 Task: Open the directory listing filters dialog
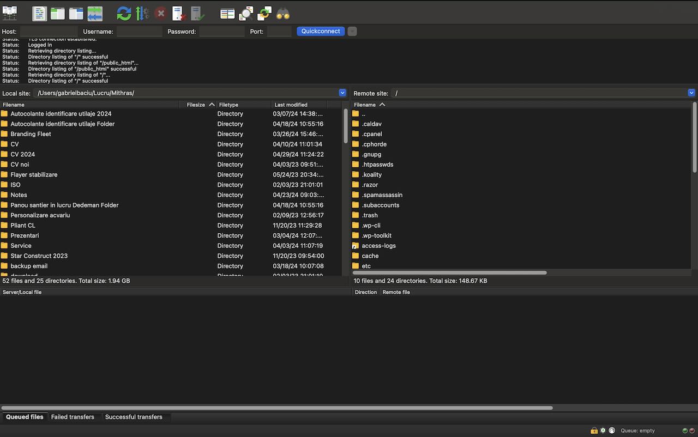227,13
